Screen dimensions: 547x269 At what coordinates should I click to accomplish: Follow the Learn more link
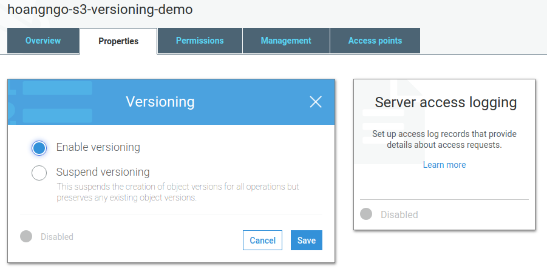point(444,165)
